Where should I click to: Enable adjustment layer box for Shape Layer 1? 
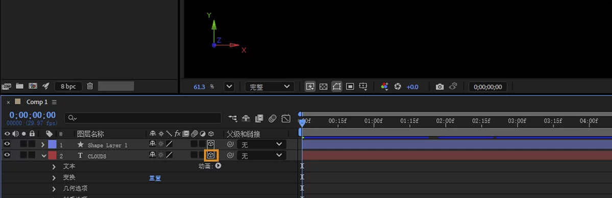[202, 144]
